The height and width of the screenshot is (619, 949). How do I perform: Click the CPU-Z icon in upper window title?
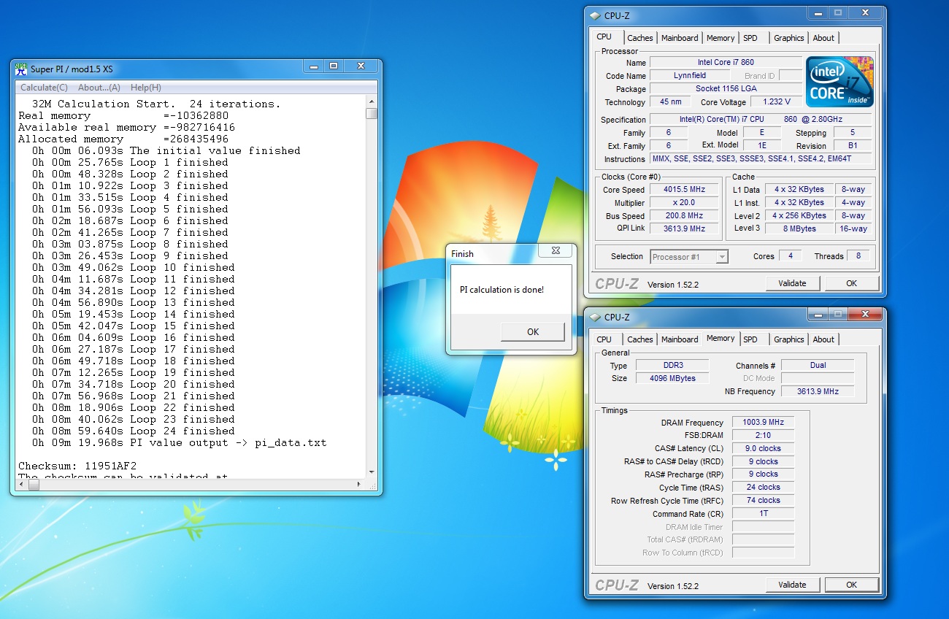595,15
